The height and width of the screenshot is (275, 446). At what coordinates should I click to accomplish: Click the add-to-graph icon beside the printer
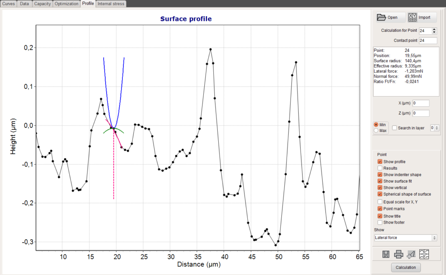coord(411,254)
